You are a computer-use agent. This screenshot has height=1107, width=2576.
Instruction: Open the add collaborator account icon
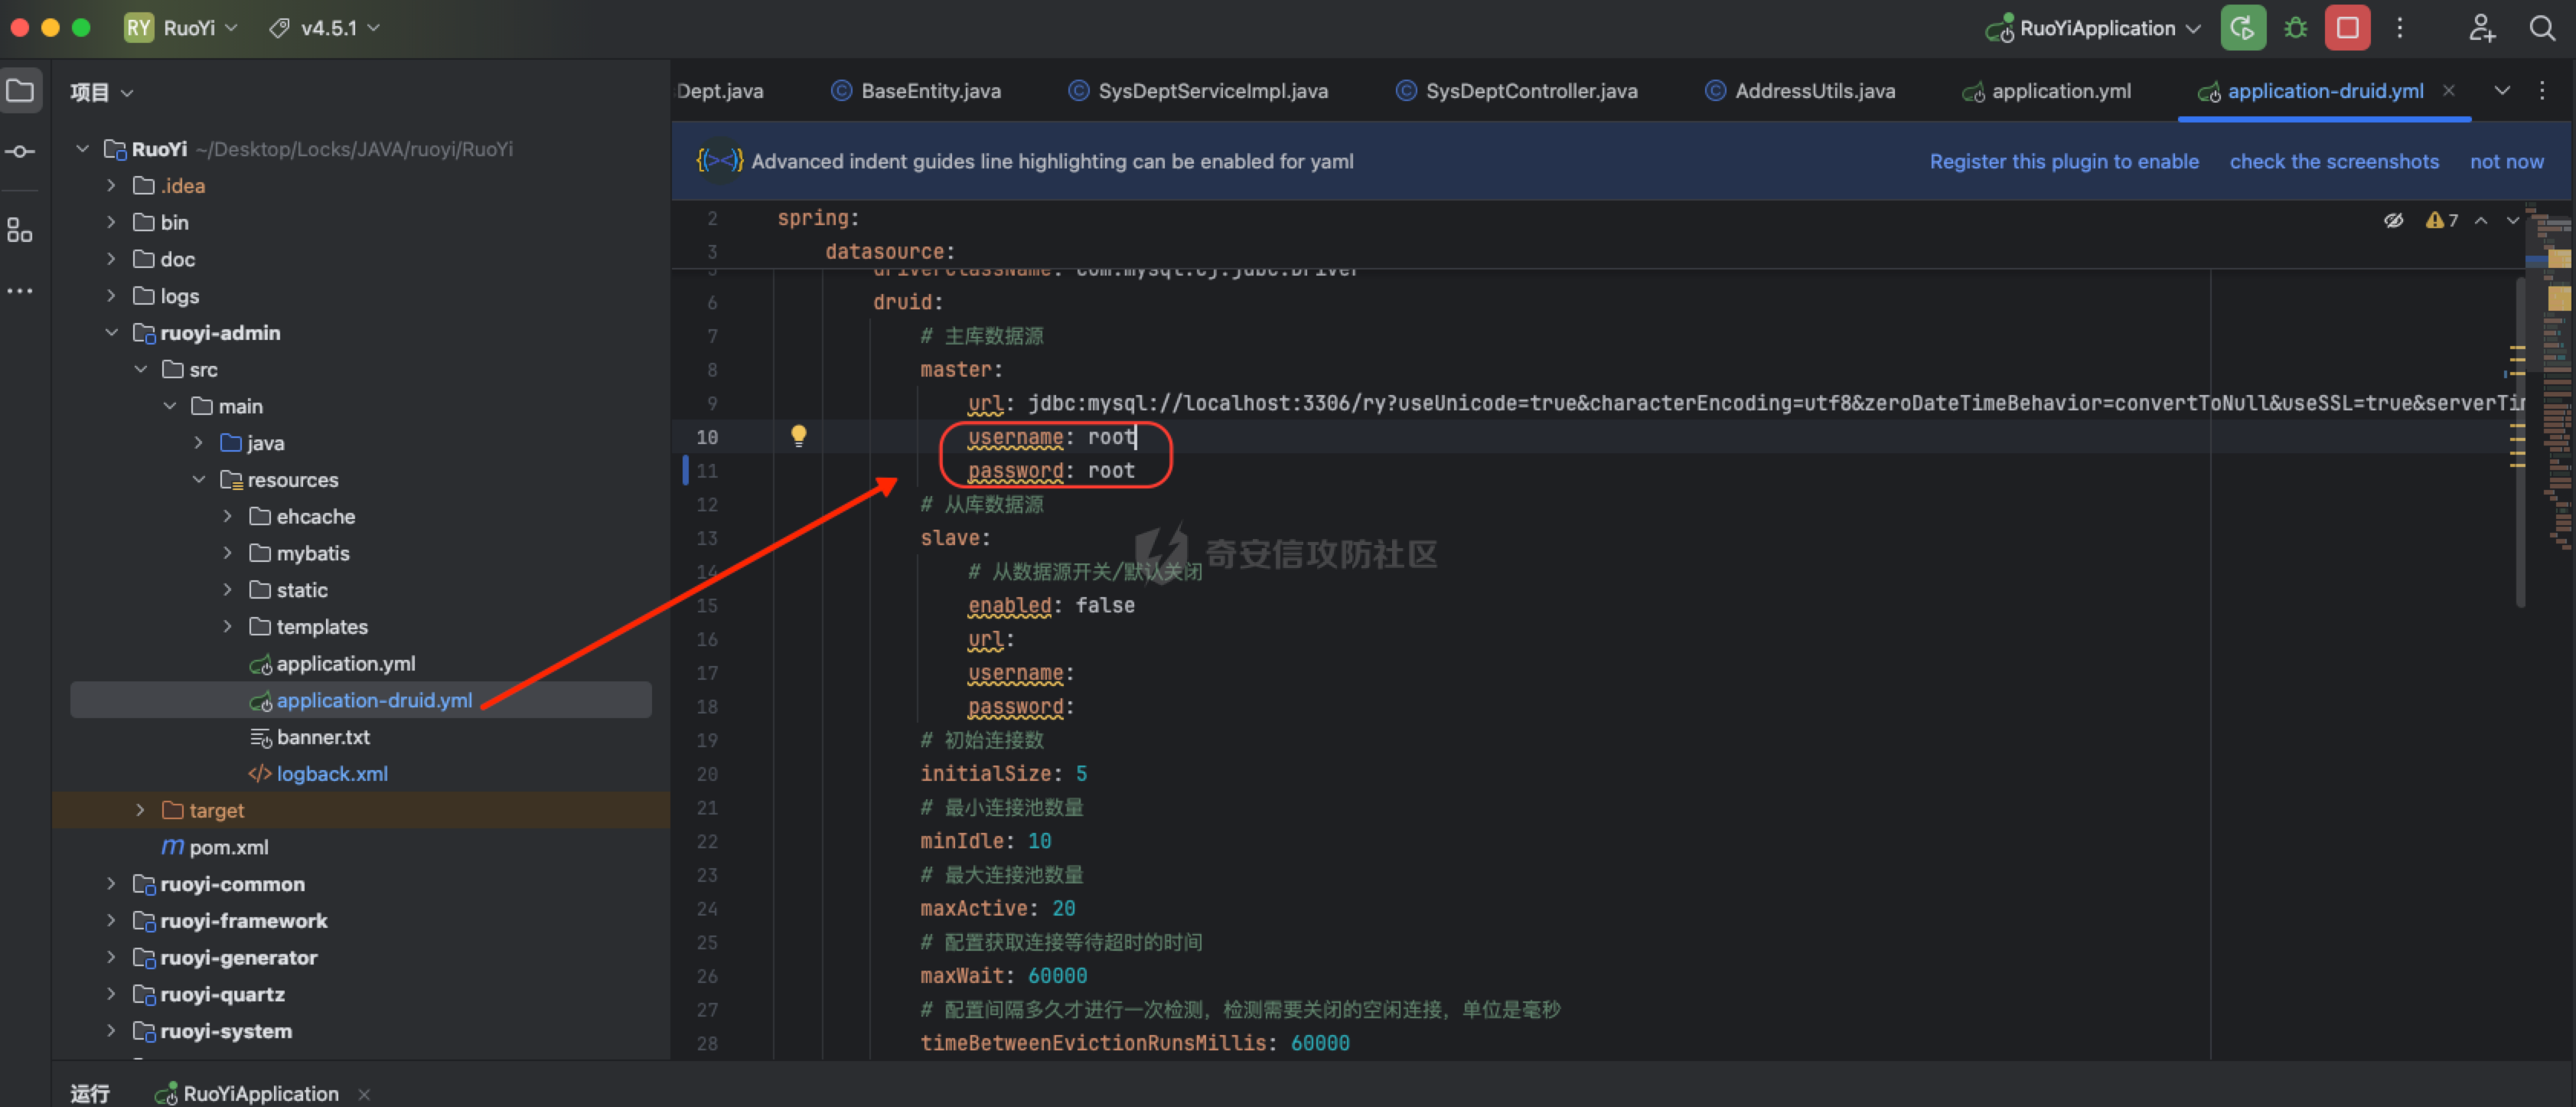tap(2481, 28)
